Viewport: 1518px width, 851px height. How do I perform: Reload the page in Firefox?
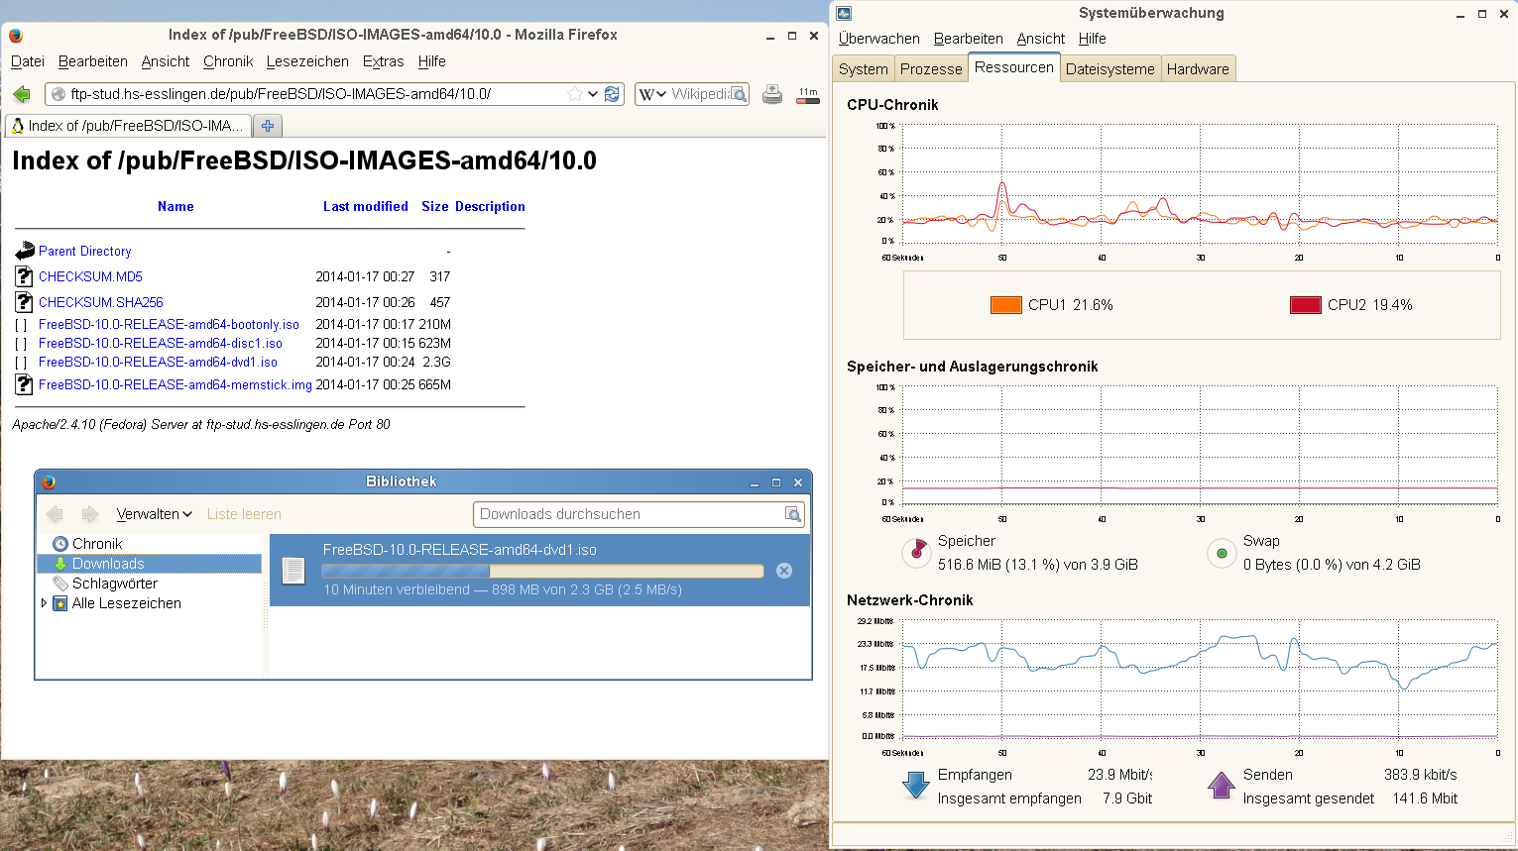pyautogui.click(x=612, y=94)
